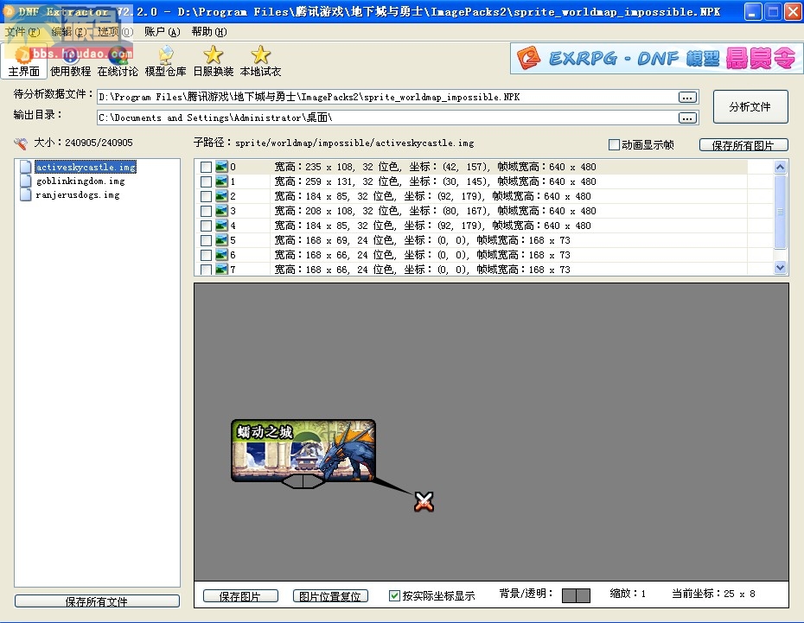Click the 待分析数据文件 path input field
The width and height of the screenshot is (804, 623).
pyautogui.click(x=387, y=97)
